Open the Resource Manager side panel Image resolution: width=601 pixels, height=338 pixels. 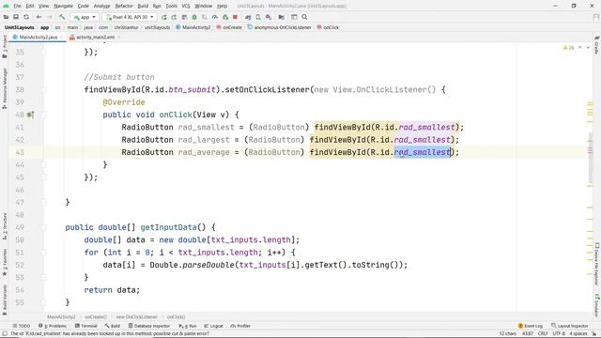tap(4, 89)
